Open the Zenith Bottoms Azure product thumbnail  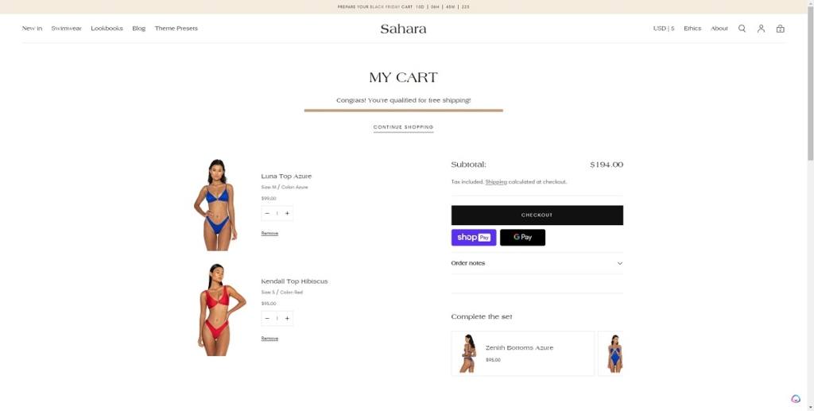tap(467, 353)
